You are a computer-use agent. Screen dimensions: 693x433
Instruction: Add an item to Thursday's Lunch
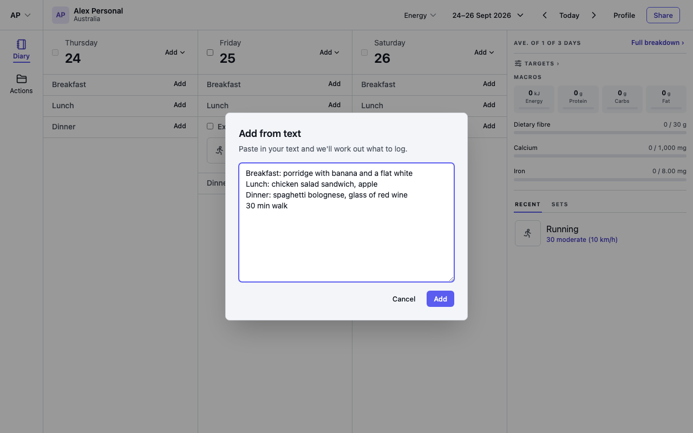(180, 105)
